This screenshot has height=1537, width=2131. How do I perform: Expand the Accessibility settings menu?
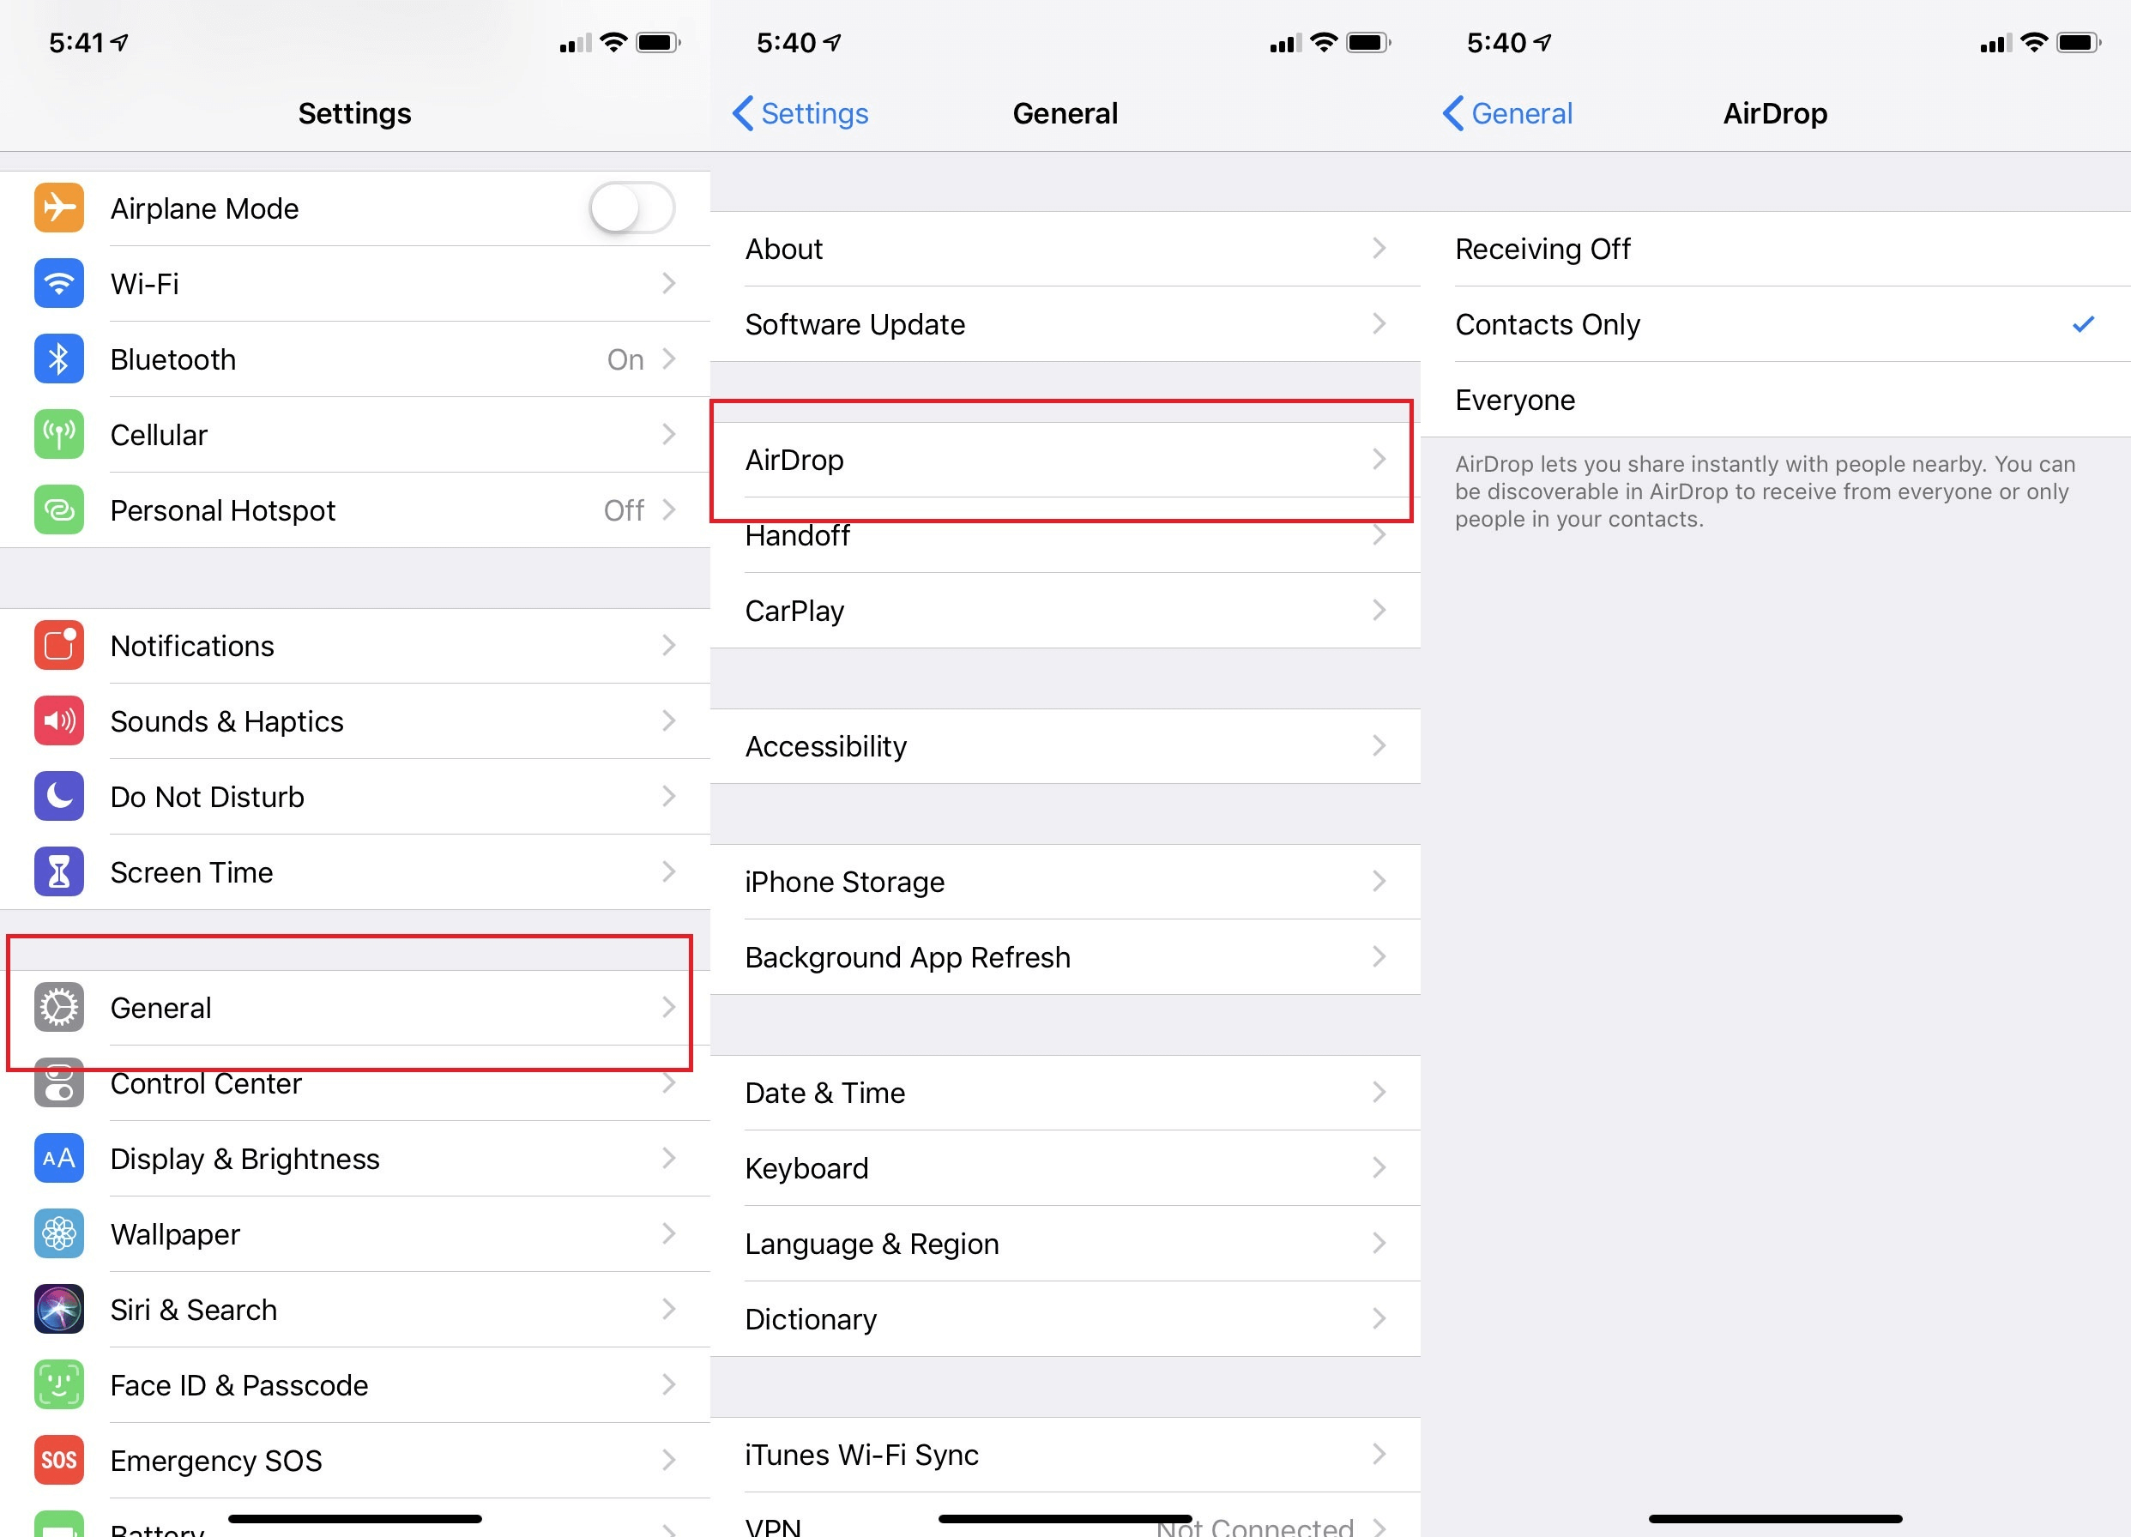click(x=1065, y=746)
